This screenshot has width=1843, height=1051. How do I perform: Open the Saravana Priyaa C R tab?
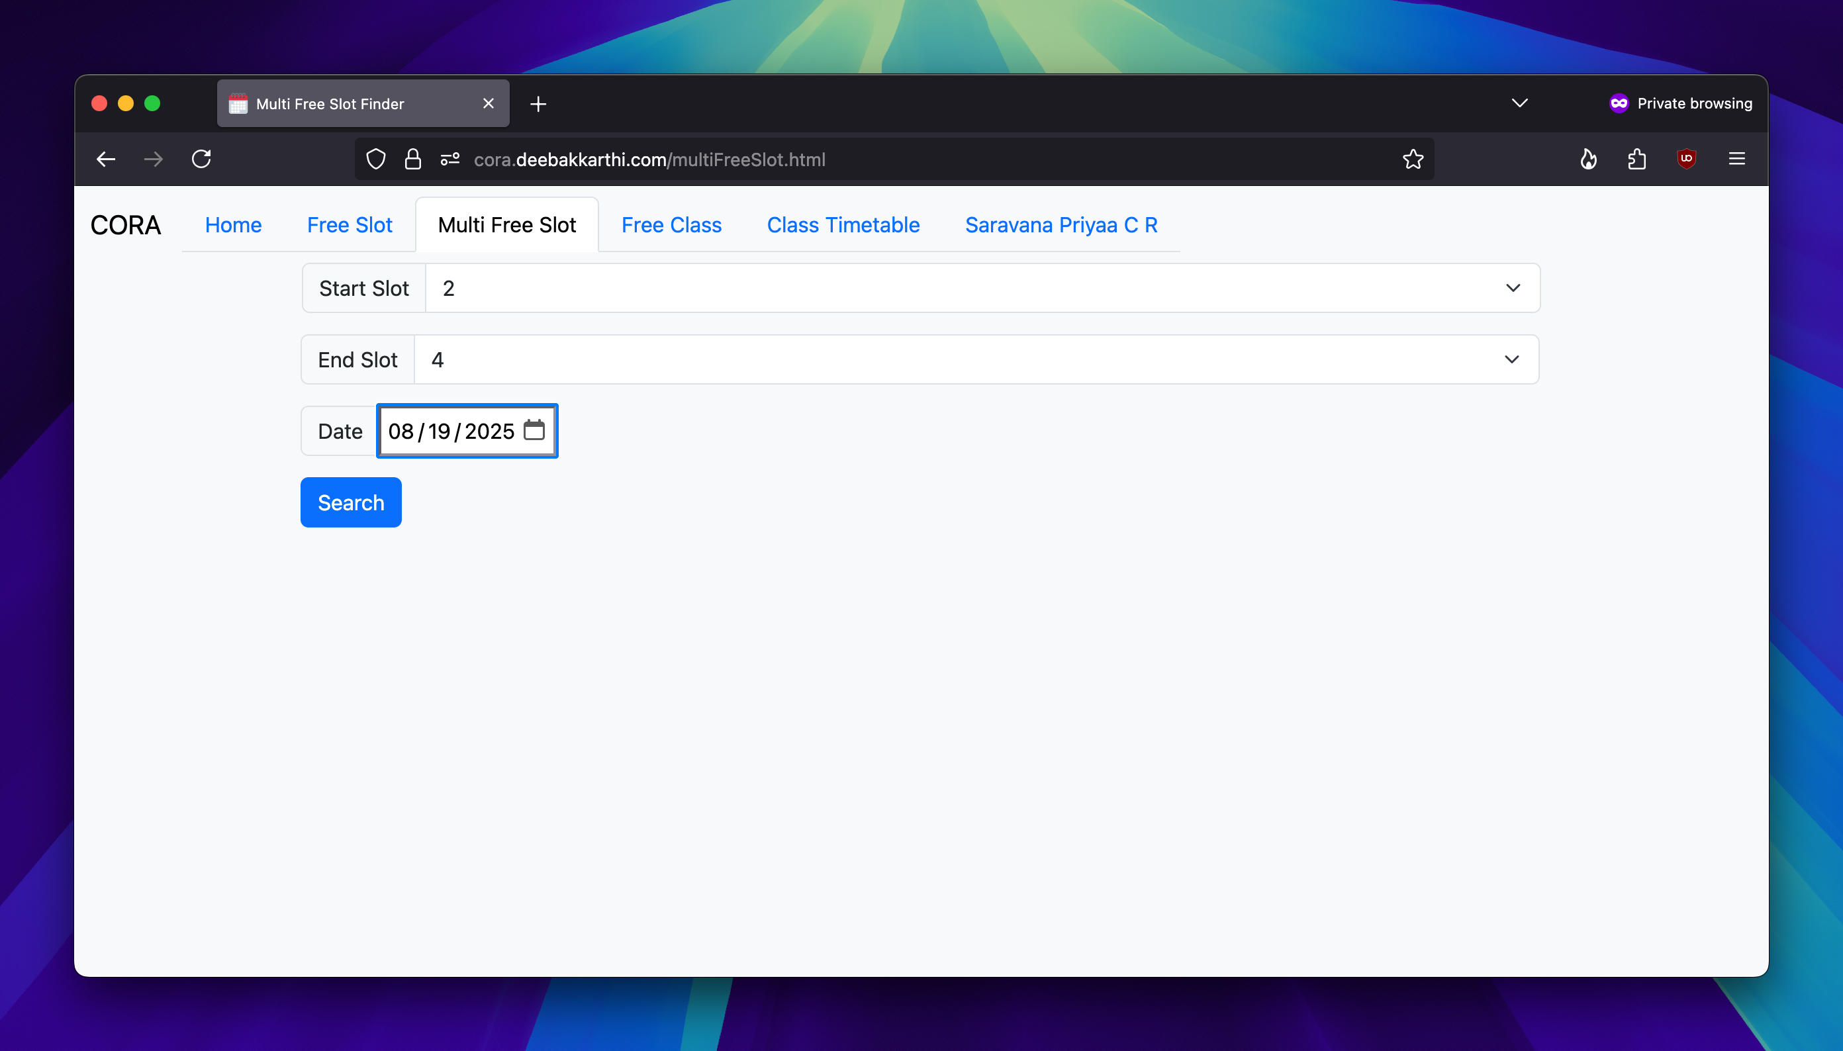(1061, 225)
